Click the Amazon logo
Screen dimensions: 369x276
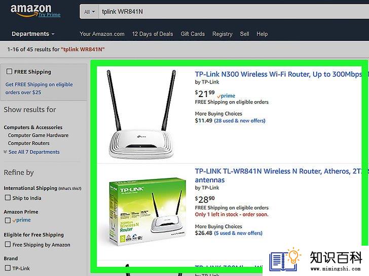coord(31,10)
